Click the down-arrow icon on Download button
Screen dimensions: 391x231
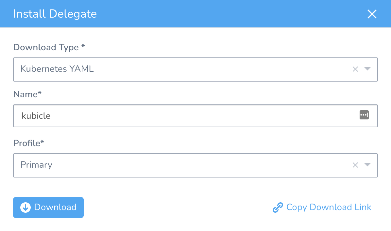(25, 207)
